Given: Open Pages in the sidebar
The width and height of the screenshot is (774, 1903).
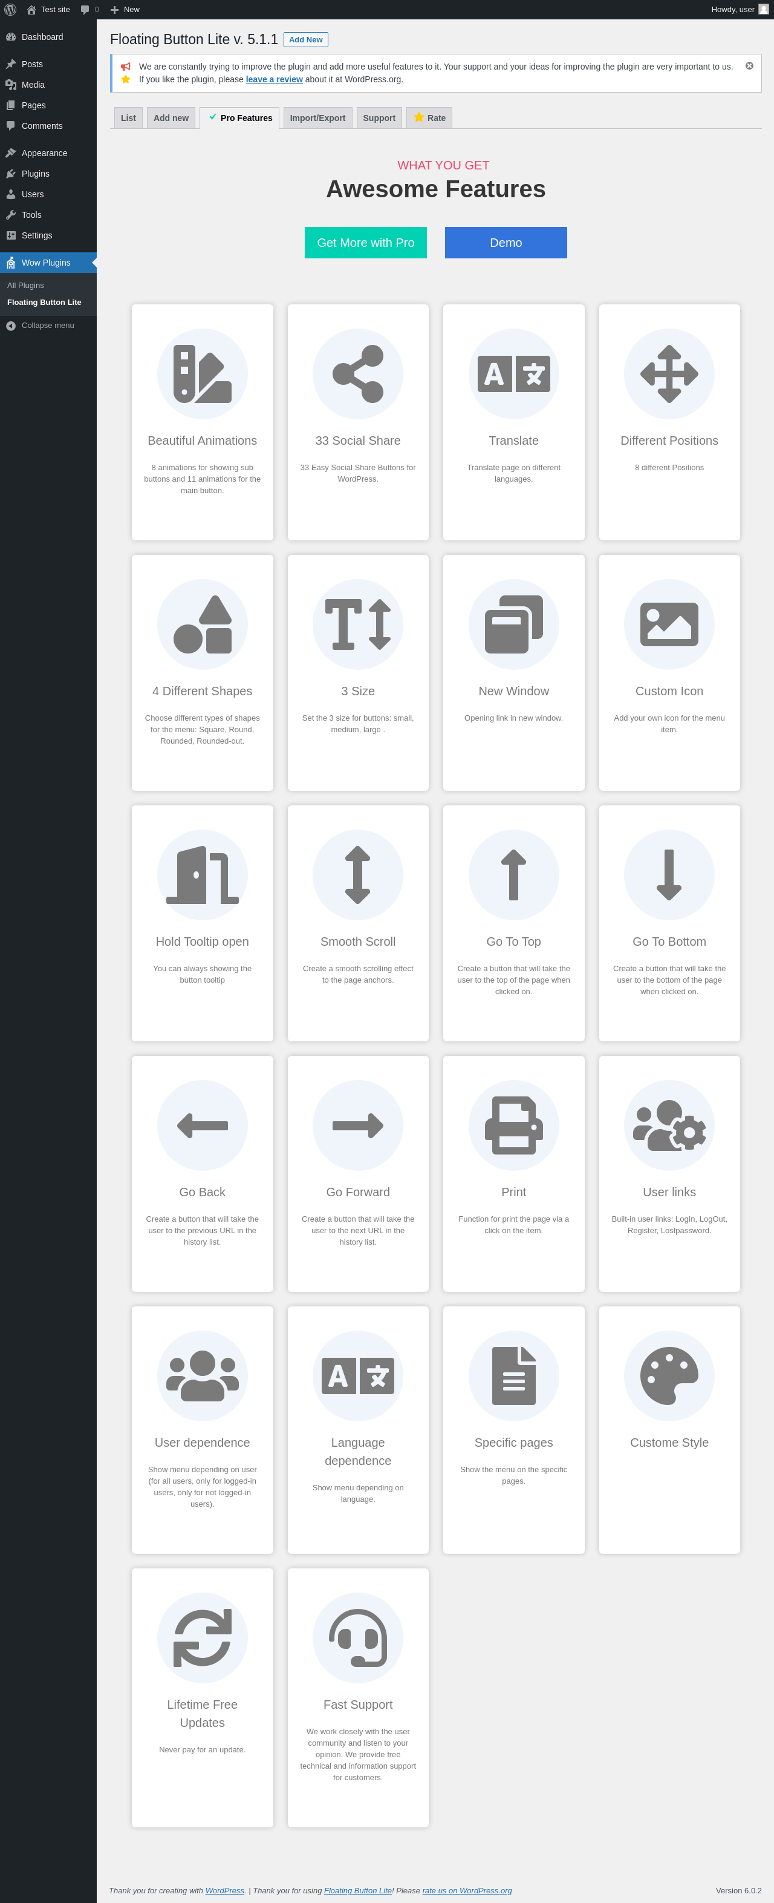Looking at the screenshot, I should tap(48, 106).
